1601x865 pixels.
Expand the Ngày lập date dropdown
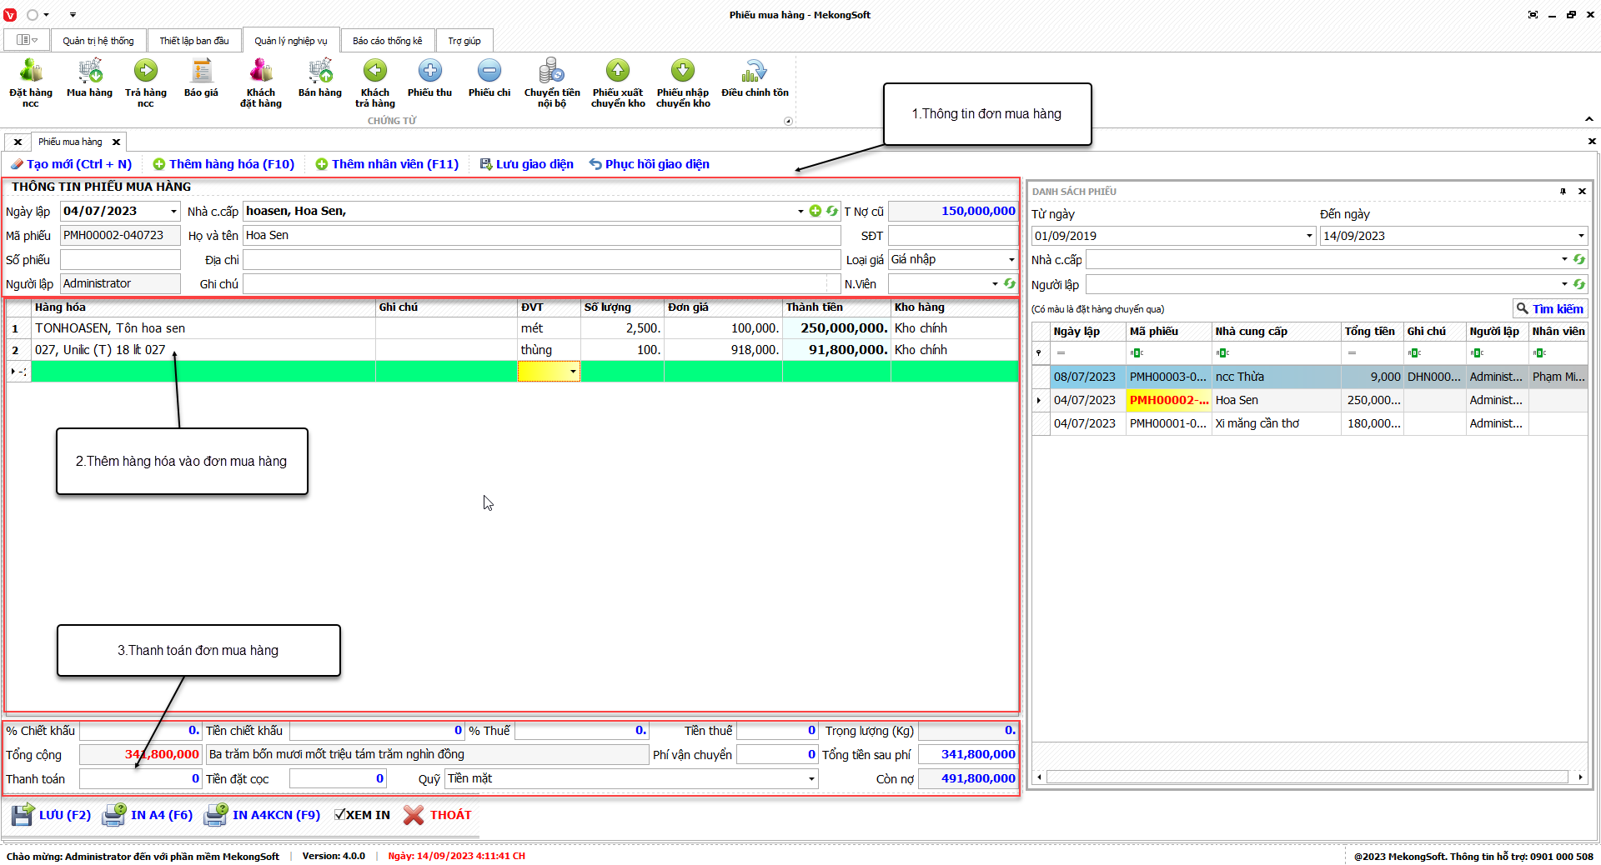click(173, 212)
